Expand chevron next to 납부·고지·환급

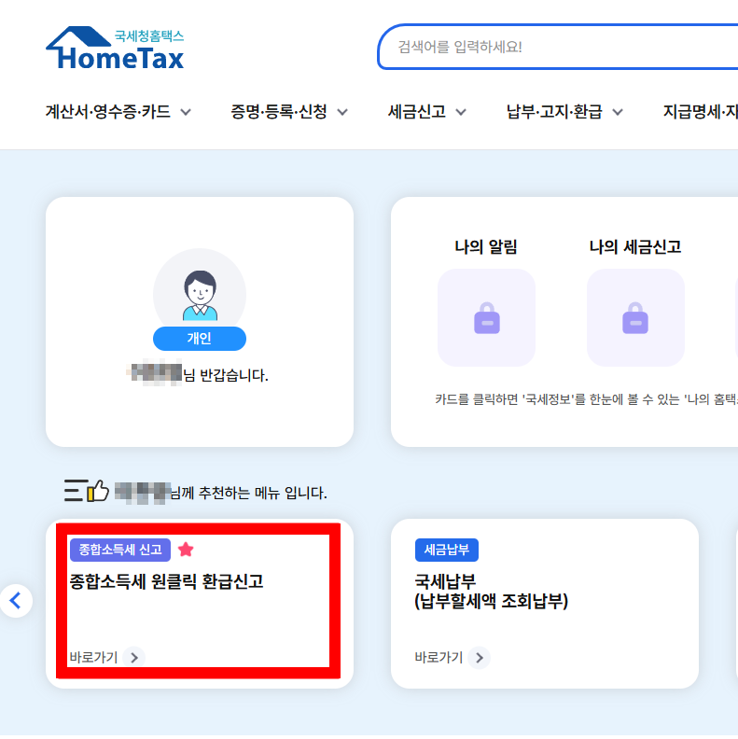pos(618,112)
